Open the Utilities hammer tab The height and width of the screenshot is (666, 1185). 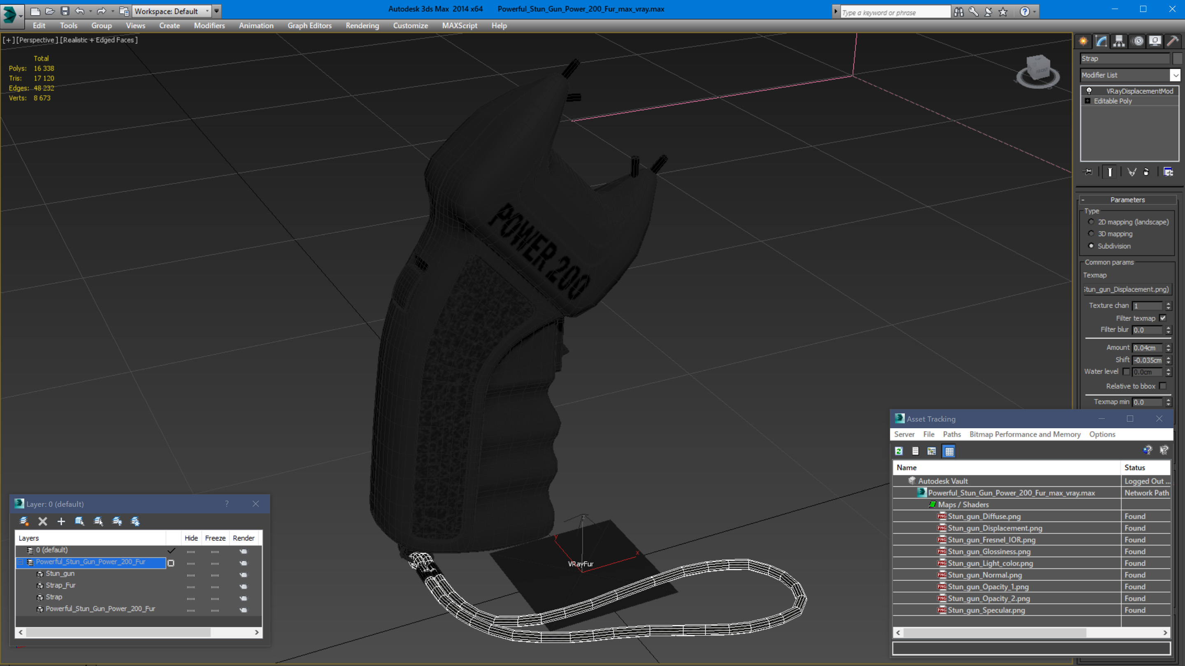point(1173,41)
